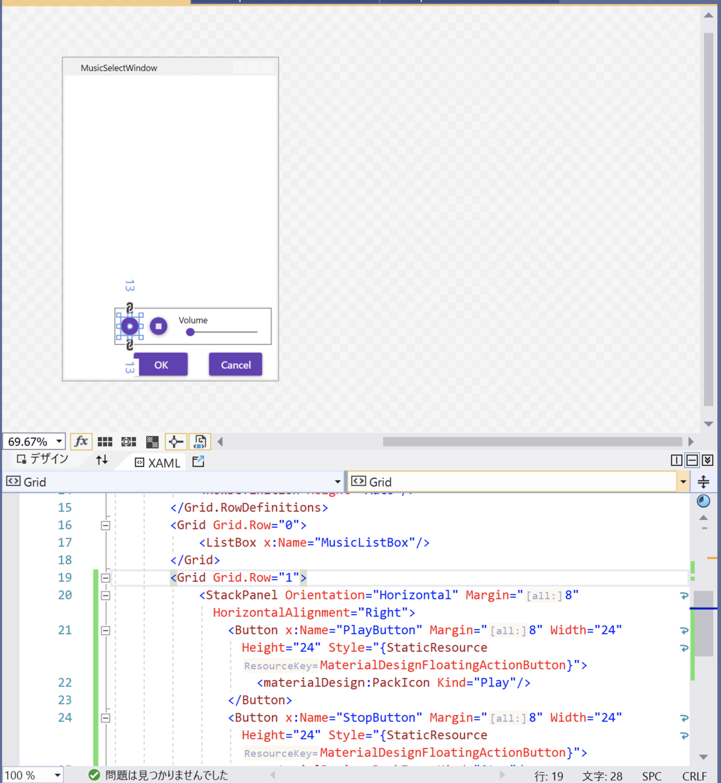Image resolution: width=721 pixels, height=783 pixels.
Task: Enable the snap grid display icon
Action: pyautogui.click(x=105, y=442)
